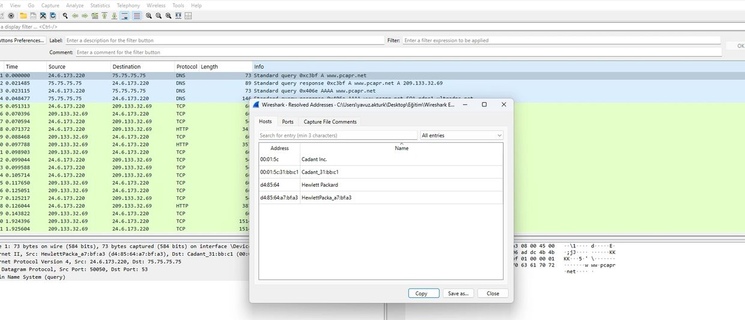The height and width of the screenshot is (320, 745).
Task: Click the filter expression input field
Action: 561,40
